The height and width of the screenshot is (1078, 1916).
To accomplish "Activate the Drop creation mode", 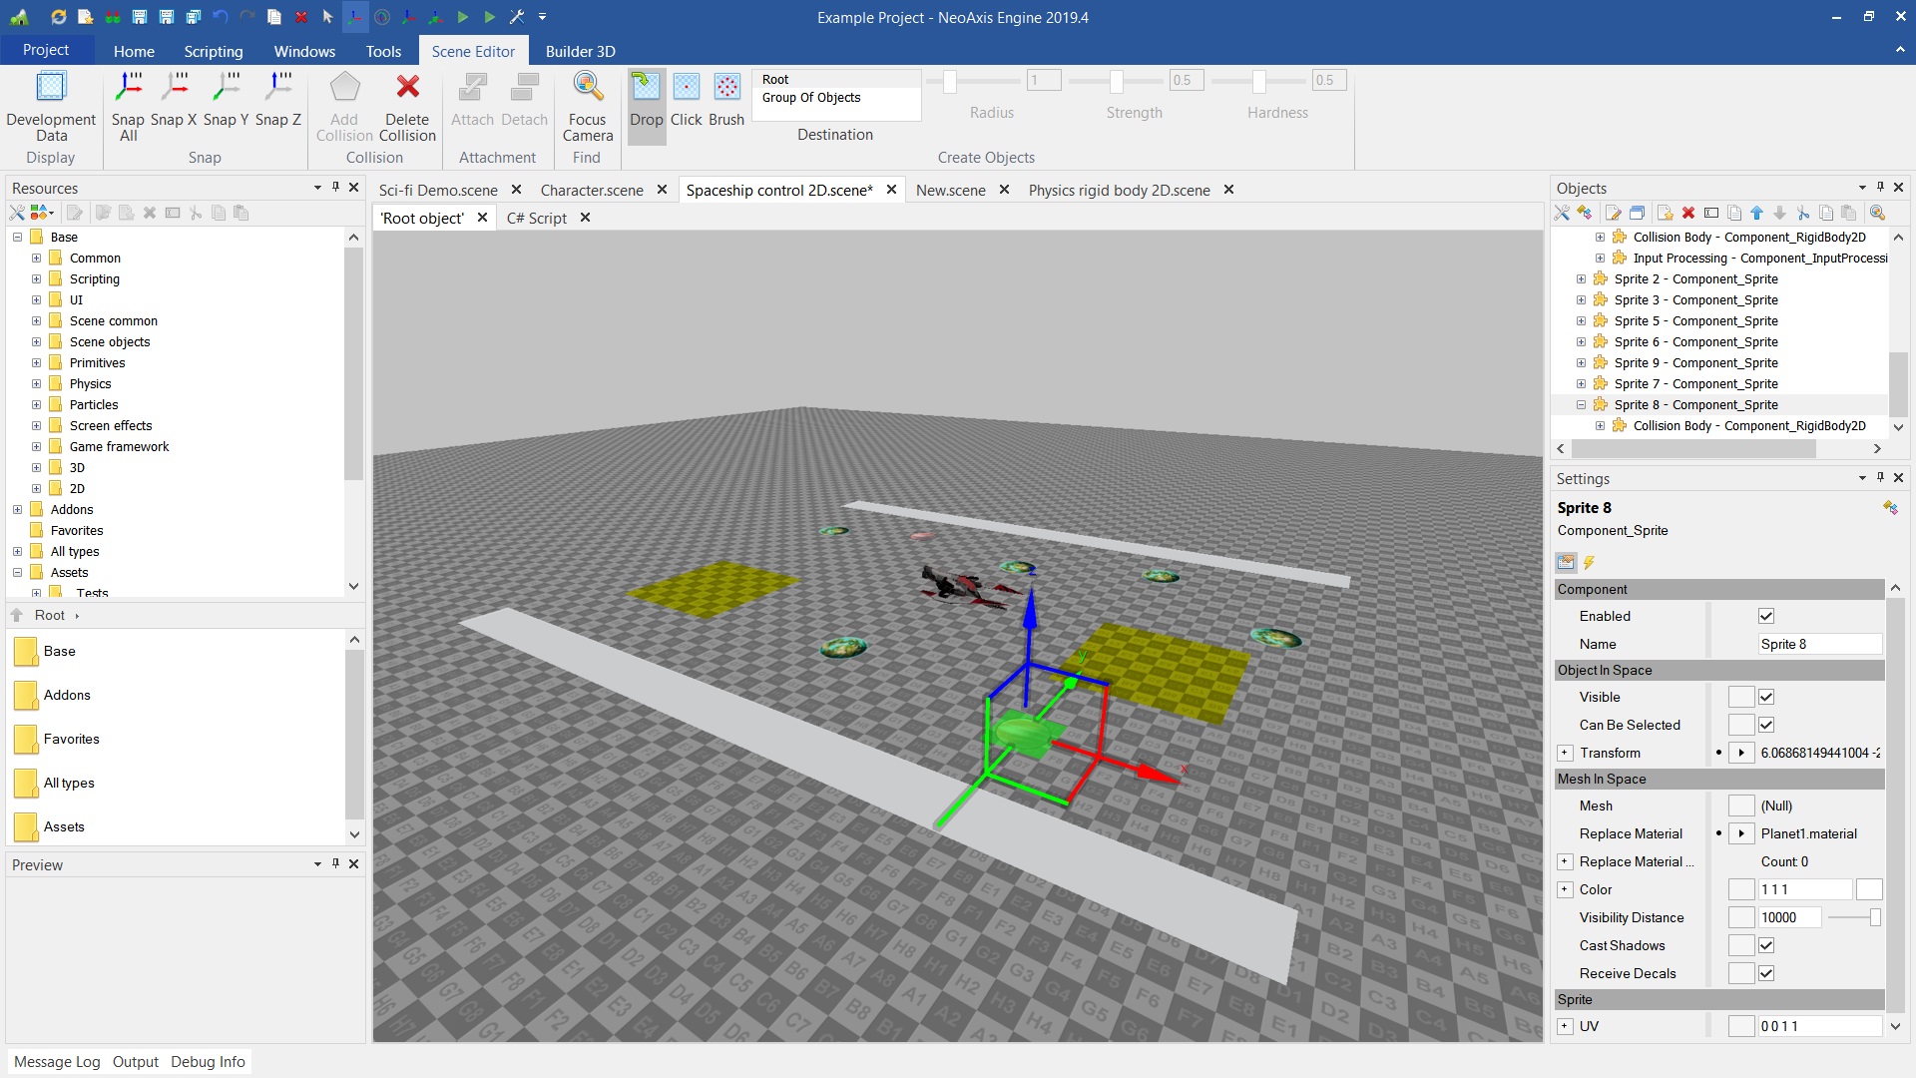I will click(646, 88).
